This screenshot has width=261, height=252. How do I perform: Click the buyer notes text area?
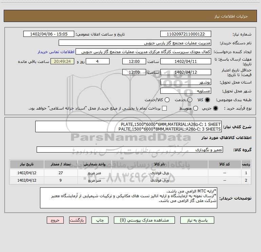[x=128, y=198]
